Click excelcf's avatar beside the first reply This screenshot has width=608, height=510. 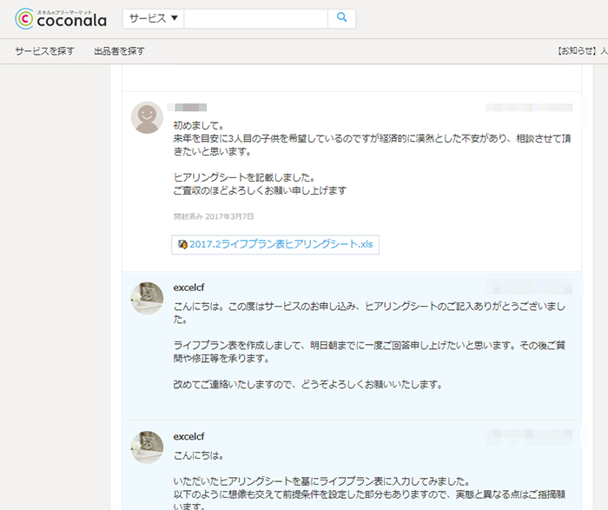click(x=147, y=298)
